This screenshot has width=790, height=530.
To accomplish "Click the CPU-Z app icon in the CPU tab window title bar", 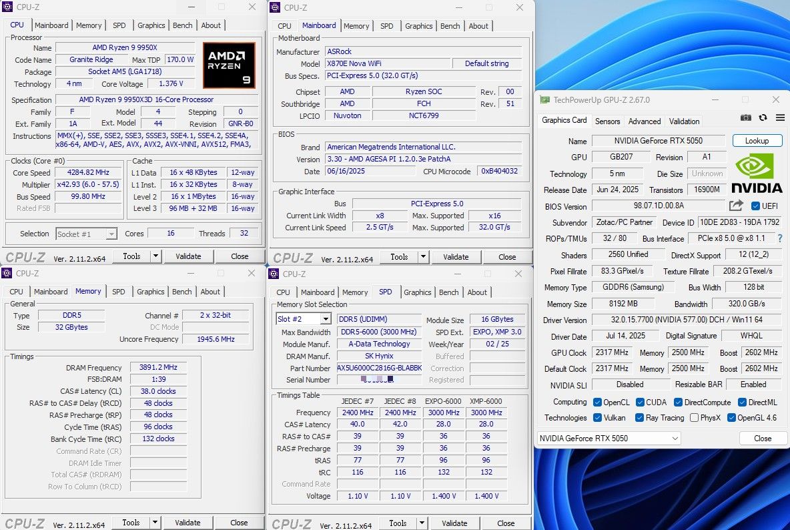I will tap(7, 7).
